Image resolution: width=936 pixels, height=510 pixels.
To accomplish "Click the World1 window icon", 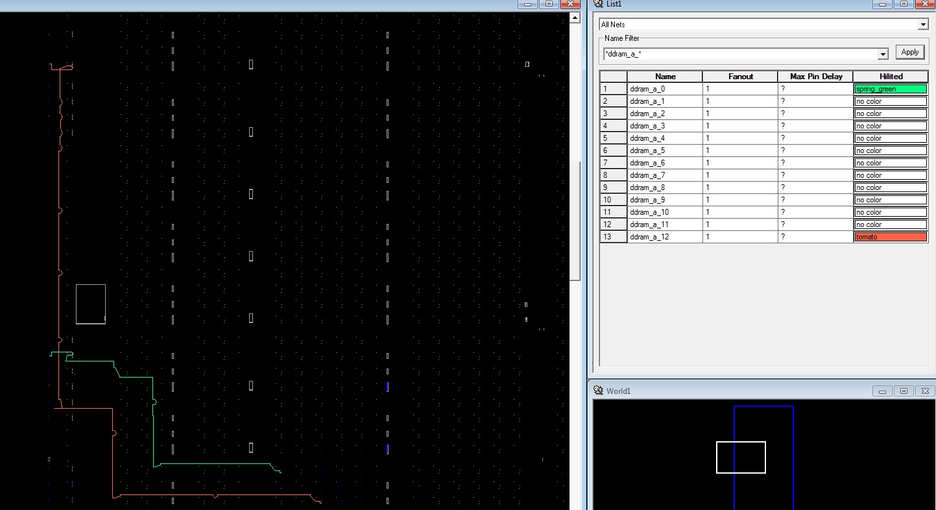I will [599, 391].
